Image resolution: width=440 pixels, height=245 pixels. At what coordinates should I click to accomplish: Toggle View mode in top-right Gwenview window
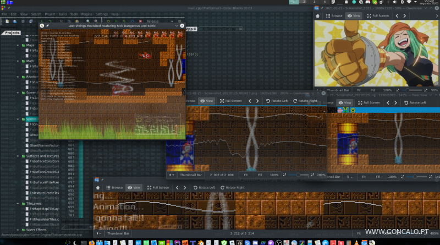(x=354, y=16)
